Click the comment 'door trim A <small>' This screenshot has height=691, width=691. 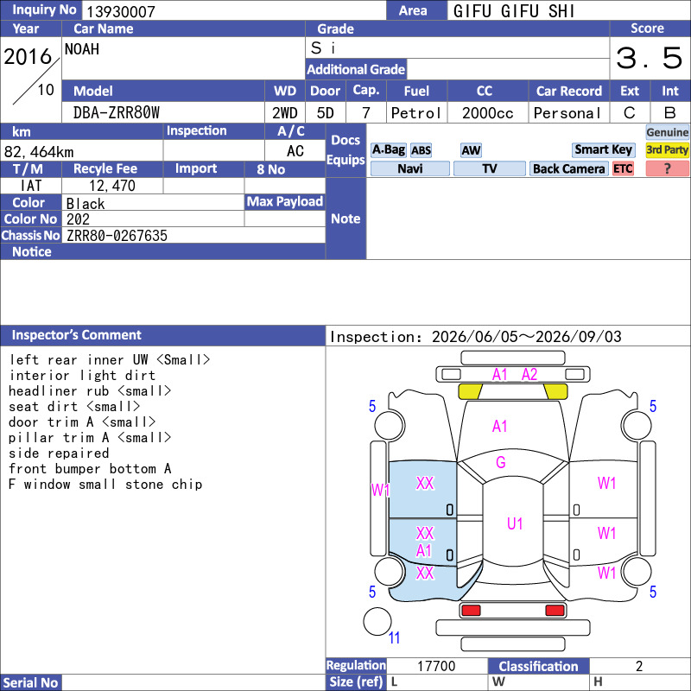point(82,422)
